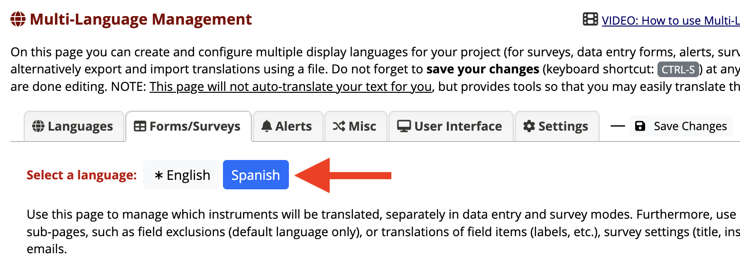Viewport: 740px width, 266px height.
Task: Click the shuffle arrows icon in Misc tab
Action: coord(339,126)
